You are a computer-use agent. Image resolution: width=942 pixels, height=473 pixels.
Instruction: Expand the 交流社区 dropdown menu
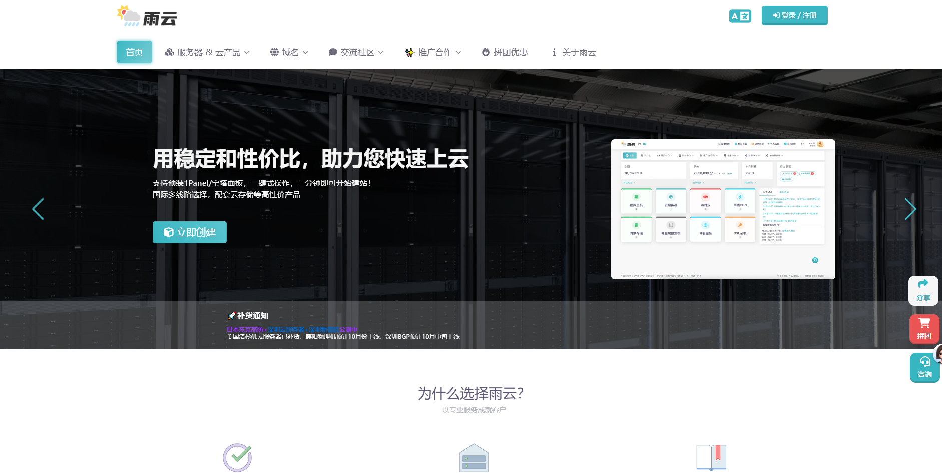pyautogui.click(x=356, y=52)
